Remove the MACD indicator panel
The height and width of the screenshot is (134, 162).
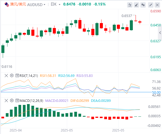[6, 101]
